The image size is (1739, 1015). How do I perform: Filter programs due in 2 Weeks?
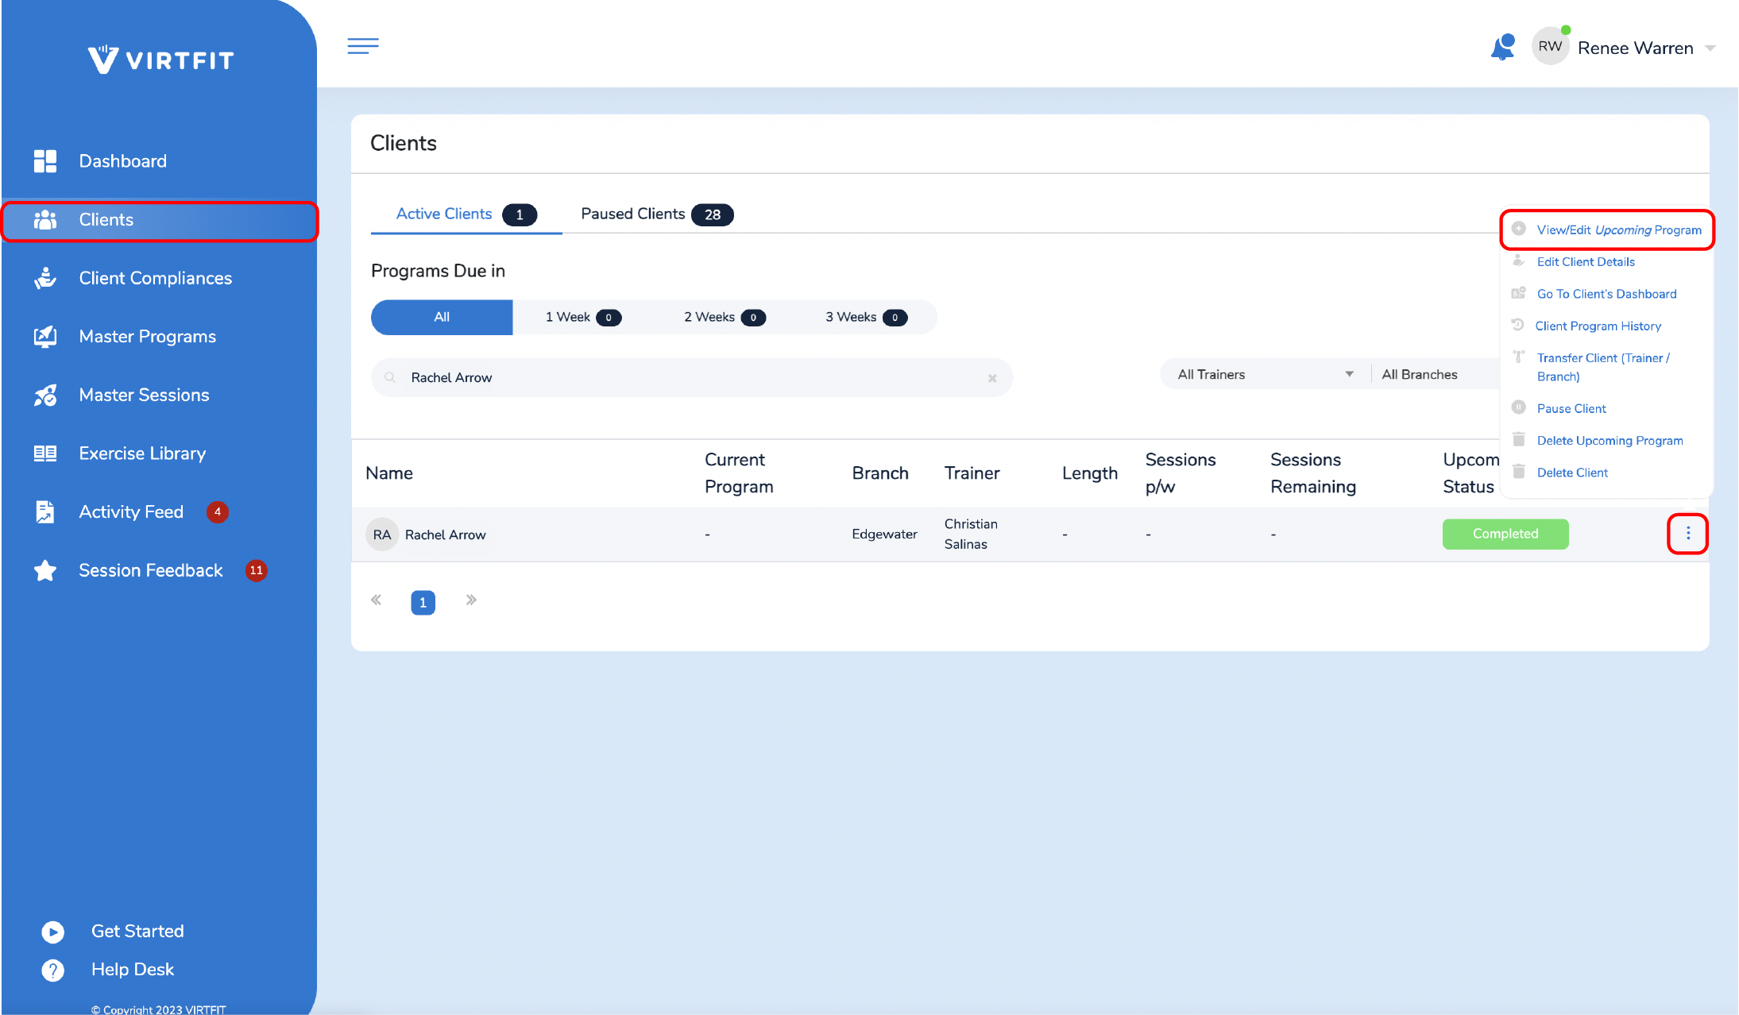[x=725, y=317]
